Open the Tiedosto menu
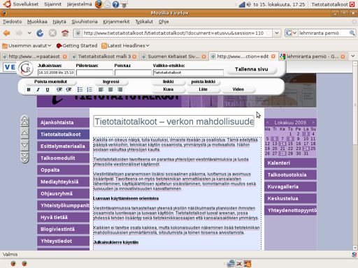Screen dimensions: 358x268 tap(12, 22)
